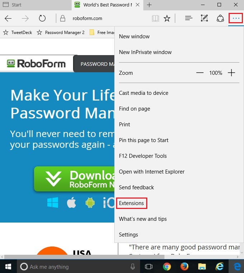Open the More (three dots) menu
This screenshot has width=244, height=273.
(x=236, y=18)
